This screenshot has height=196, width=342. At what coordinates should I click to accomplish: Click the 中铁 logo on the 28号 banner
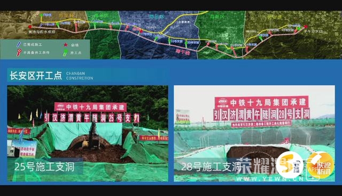click(x=223, y=103)
